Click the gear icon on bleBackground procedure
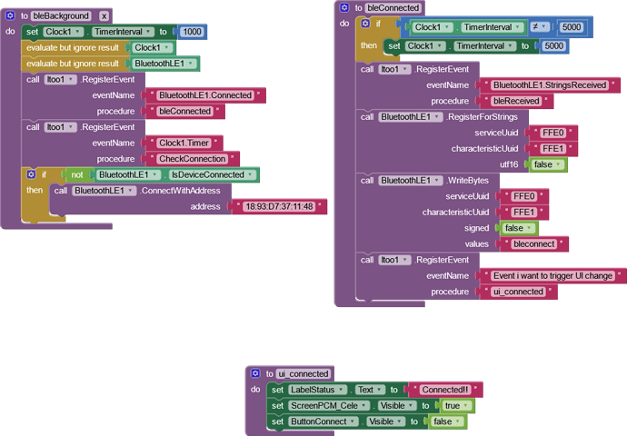Viewport: 627px width, 436px height. pyautogui.click(x=11, y=15)
